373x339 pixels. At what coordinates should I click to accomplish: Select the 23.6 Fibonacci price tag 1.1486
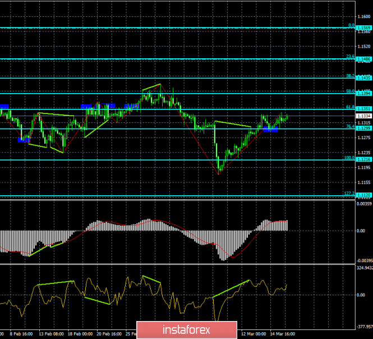tap(364, 59)
